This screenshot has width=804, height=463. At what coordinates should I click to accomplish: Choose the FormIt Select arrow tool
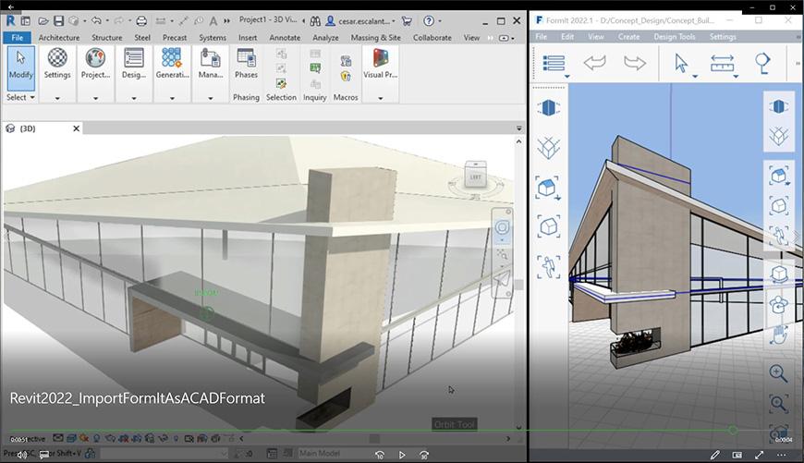pos(681,64)
